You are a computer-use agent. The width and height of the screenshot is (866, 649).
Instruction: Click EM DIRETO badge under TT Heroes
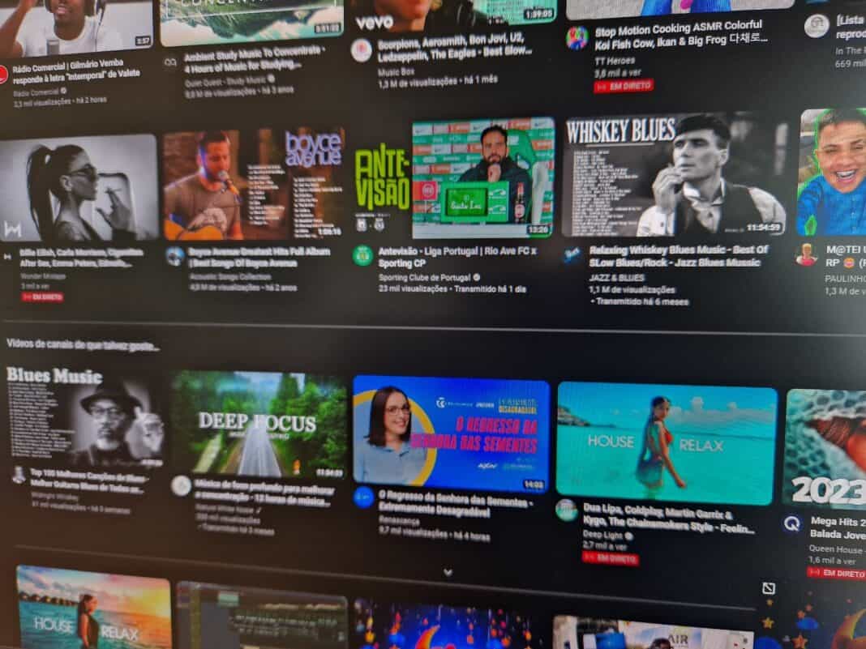click(x=624, y=86)
